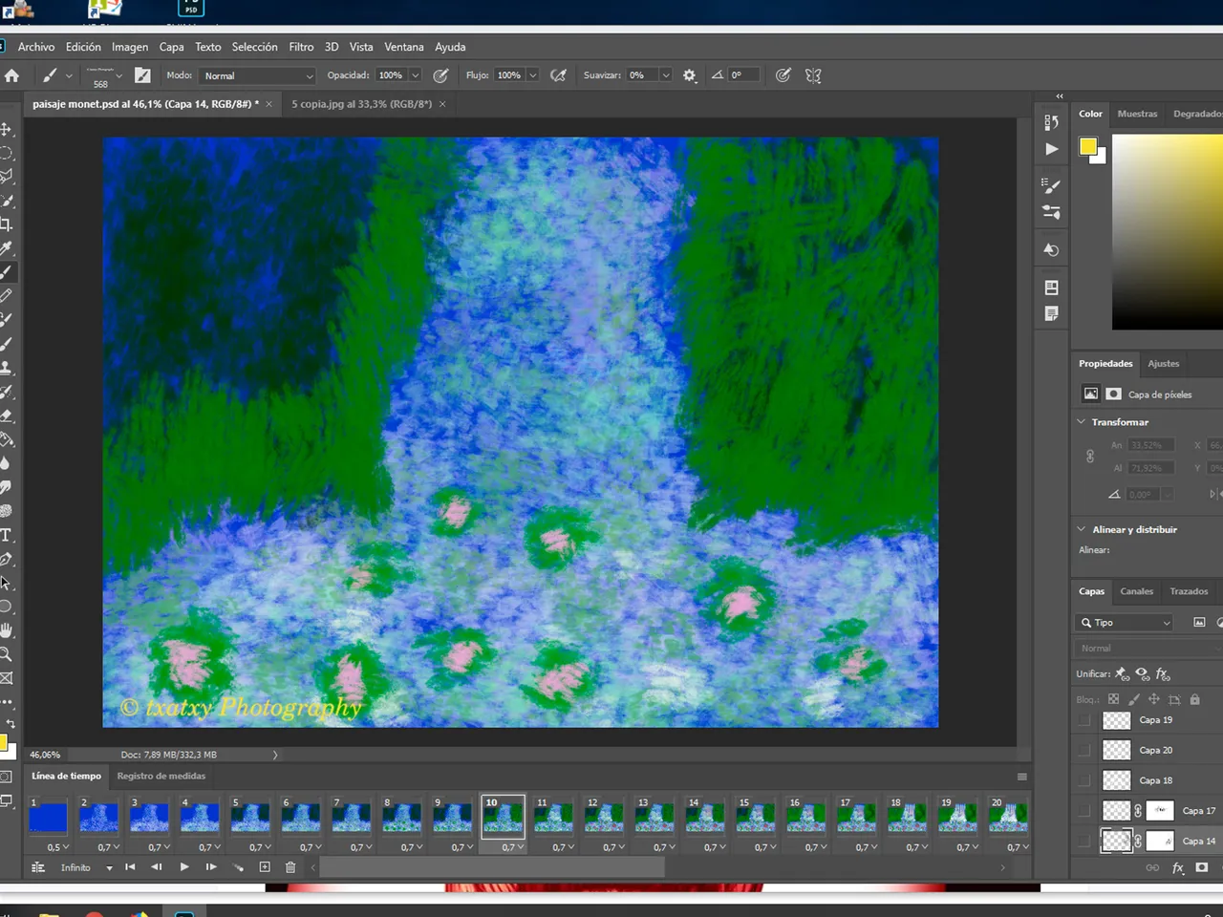The image size is (1223, 917).
Task: Open the Ventana menu
Action: pos(404,47)
